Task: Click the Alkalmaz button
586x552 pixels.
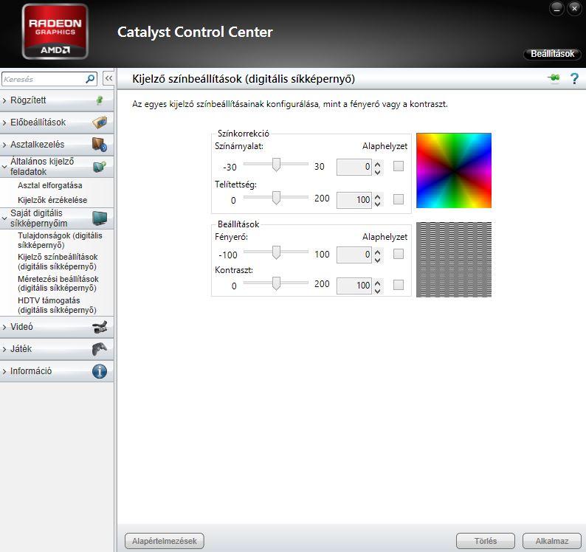Action: 551,541
